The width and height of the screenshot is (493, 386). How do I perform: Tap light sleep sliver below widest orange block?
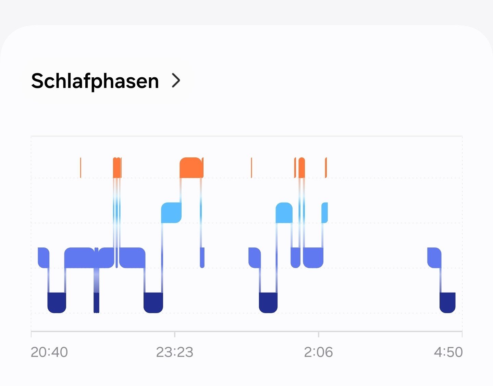coord(202,257)
